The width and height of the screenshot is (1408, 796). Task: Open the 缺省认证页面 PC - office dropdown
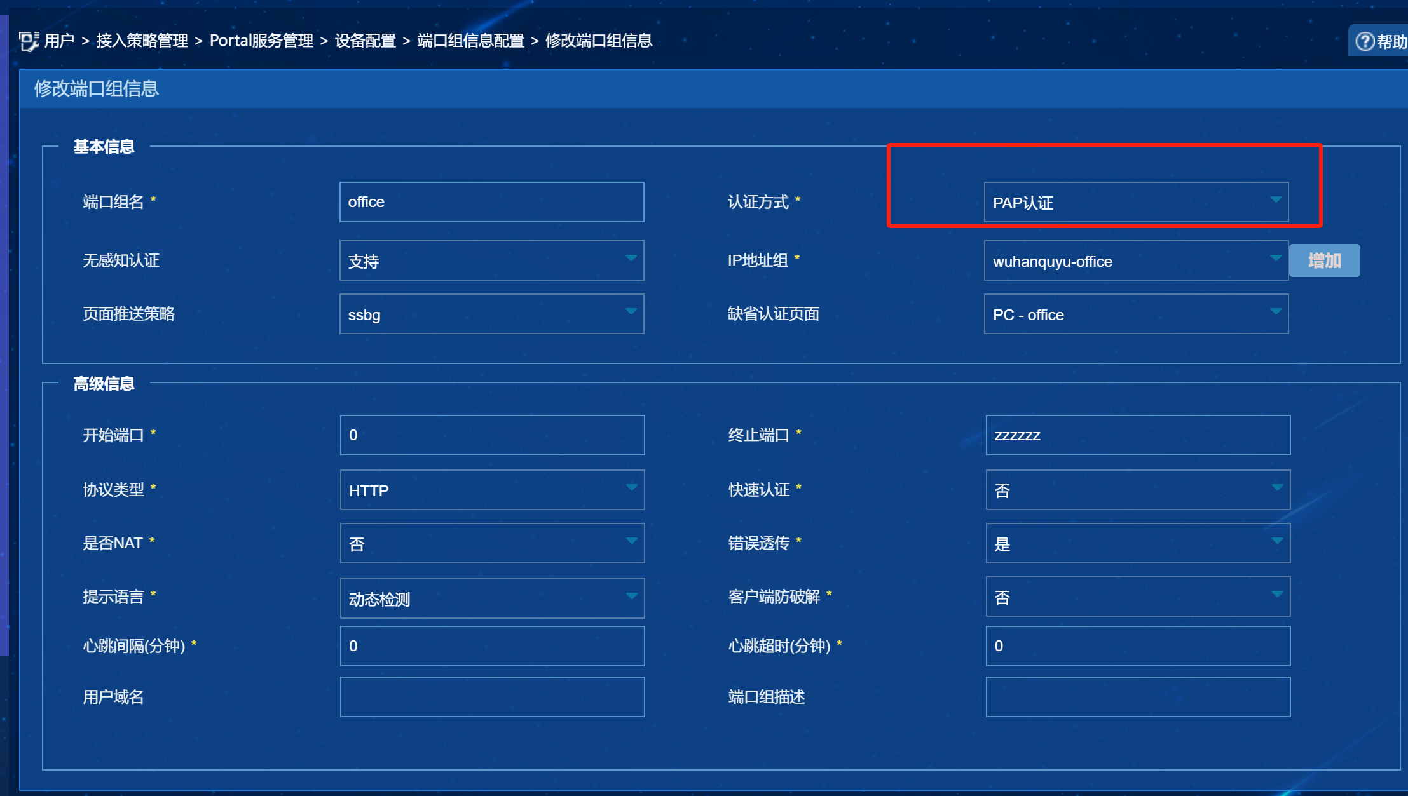[x=1136, y=314]
